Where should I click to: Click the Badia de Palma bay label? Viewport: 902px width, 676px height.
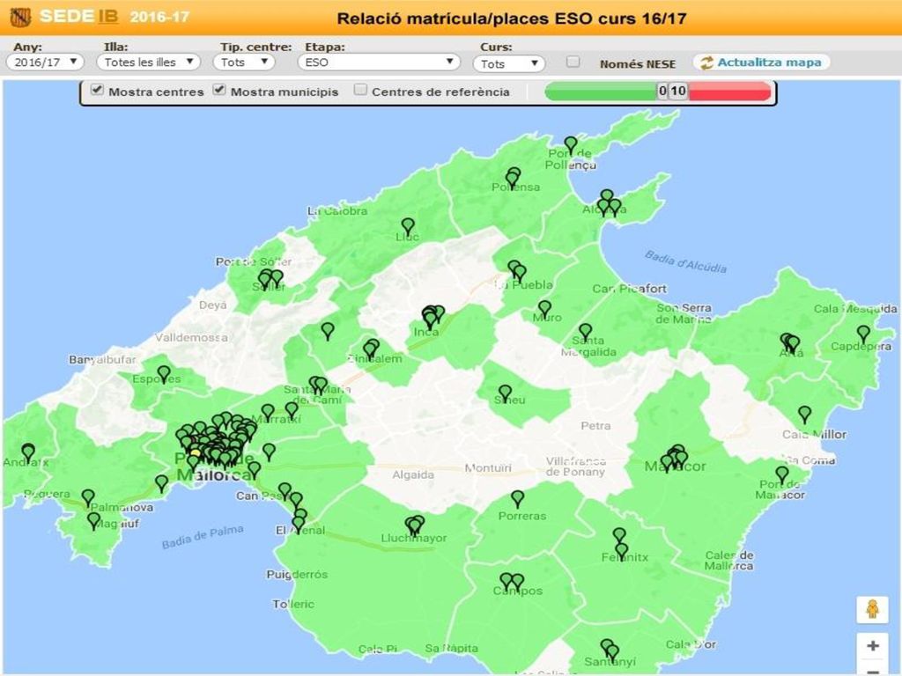click(203, 537)
